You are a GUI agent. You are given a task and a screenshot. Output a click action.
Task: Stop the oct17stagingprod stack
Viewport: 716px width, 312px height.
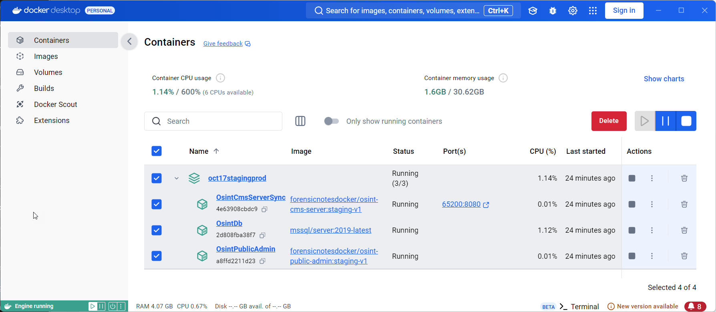[632, 178]
